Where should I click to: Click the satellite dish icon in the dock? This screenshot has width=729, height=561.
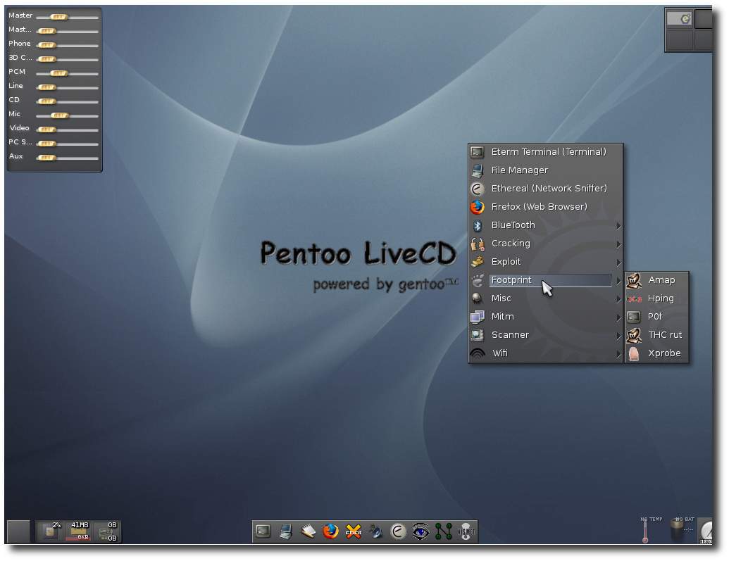click(x=375, y=531)
